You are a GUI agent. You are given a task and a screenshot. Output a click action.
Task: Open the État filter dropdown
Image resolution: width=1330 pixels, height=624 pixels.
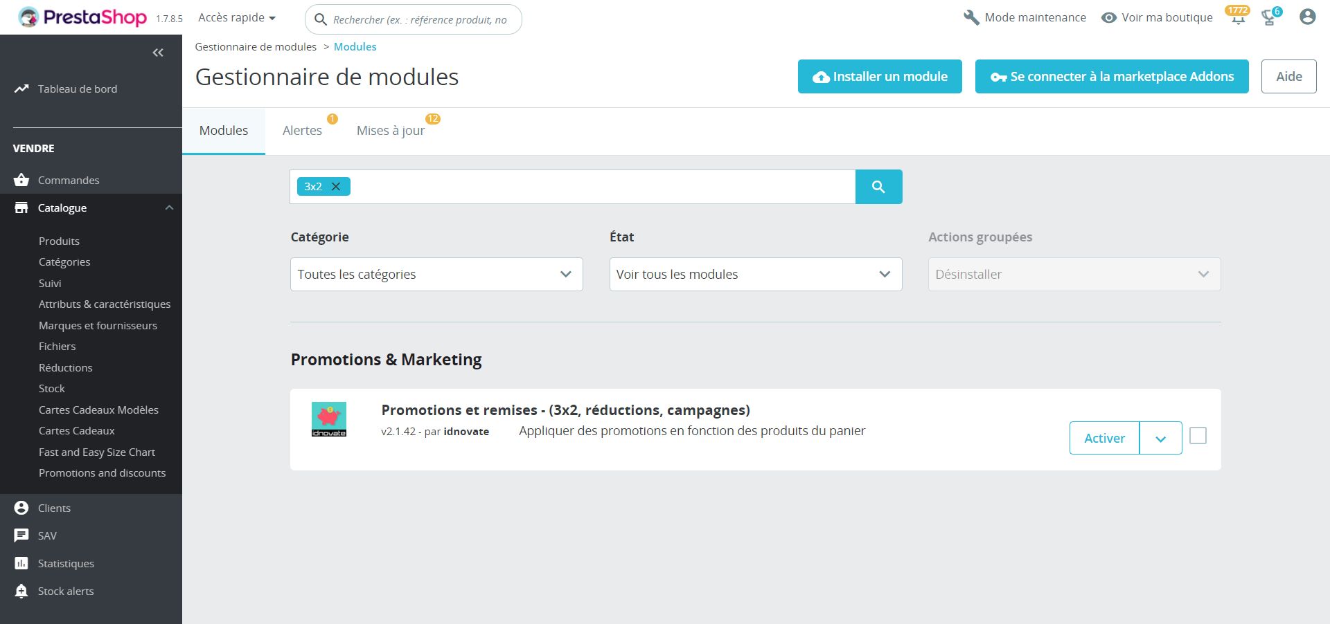(755, 275)
